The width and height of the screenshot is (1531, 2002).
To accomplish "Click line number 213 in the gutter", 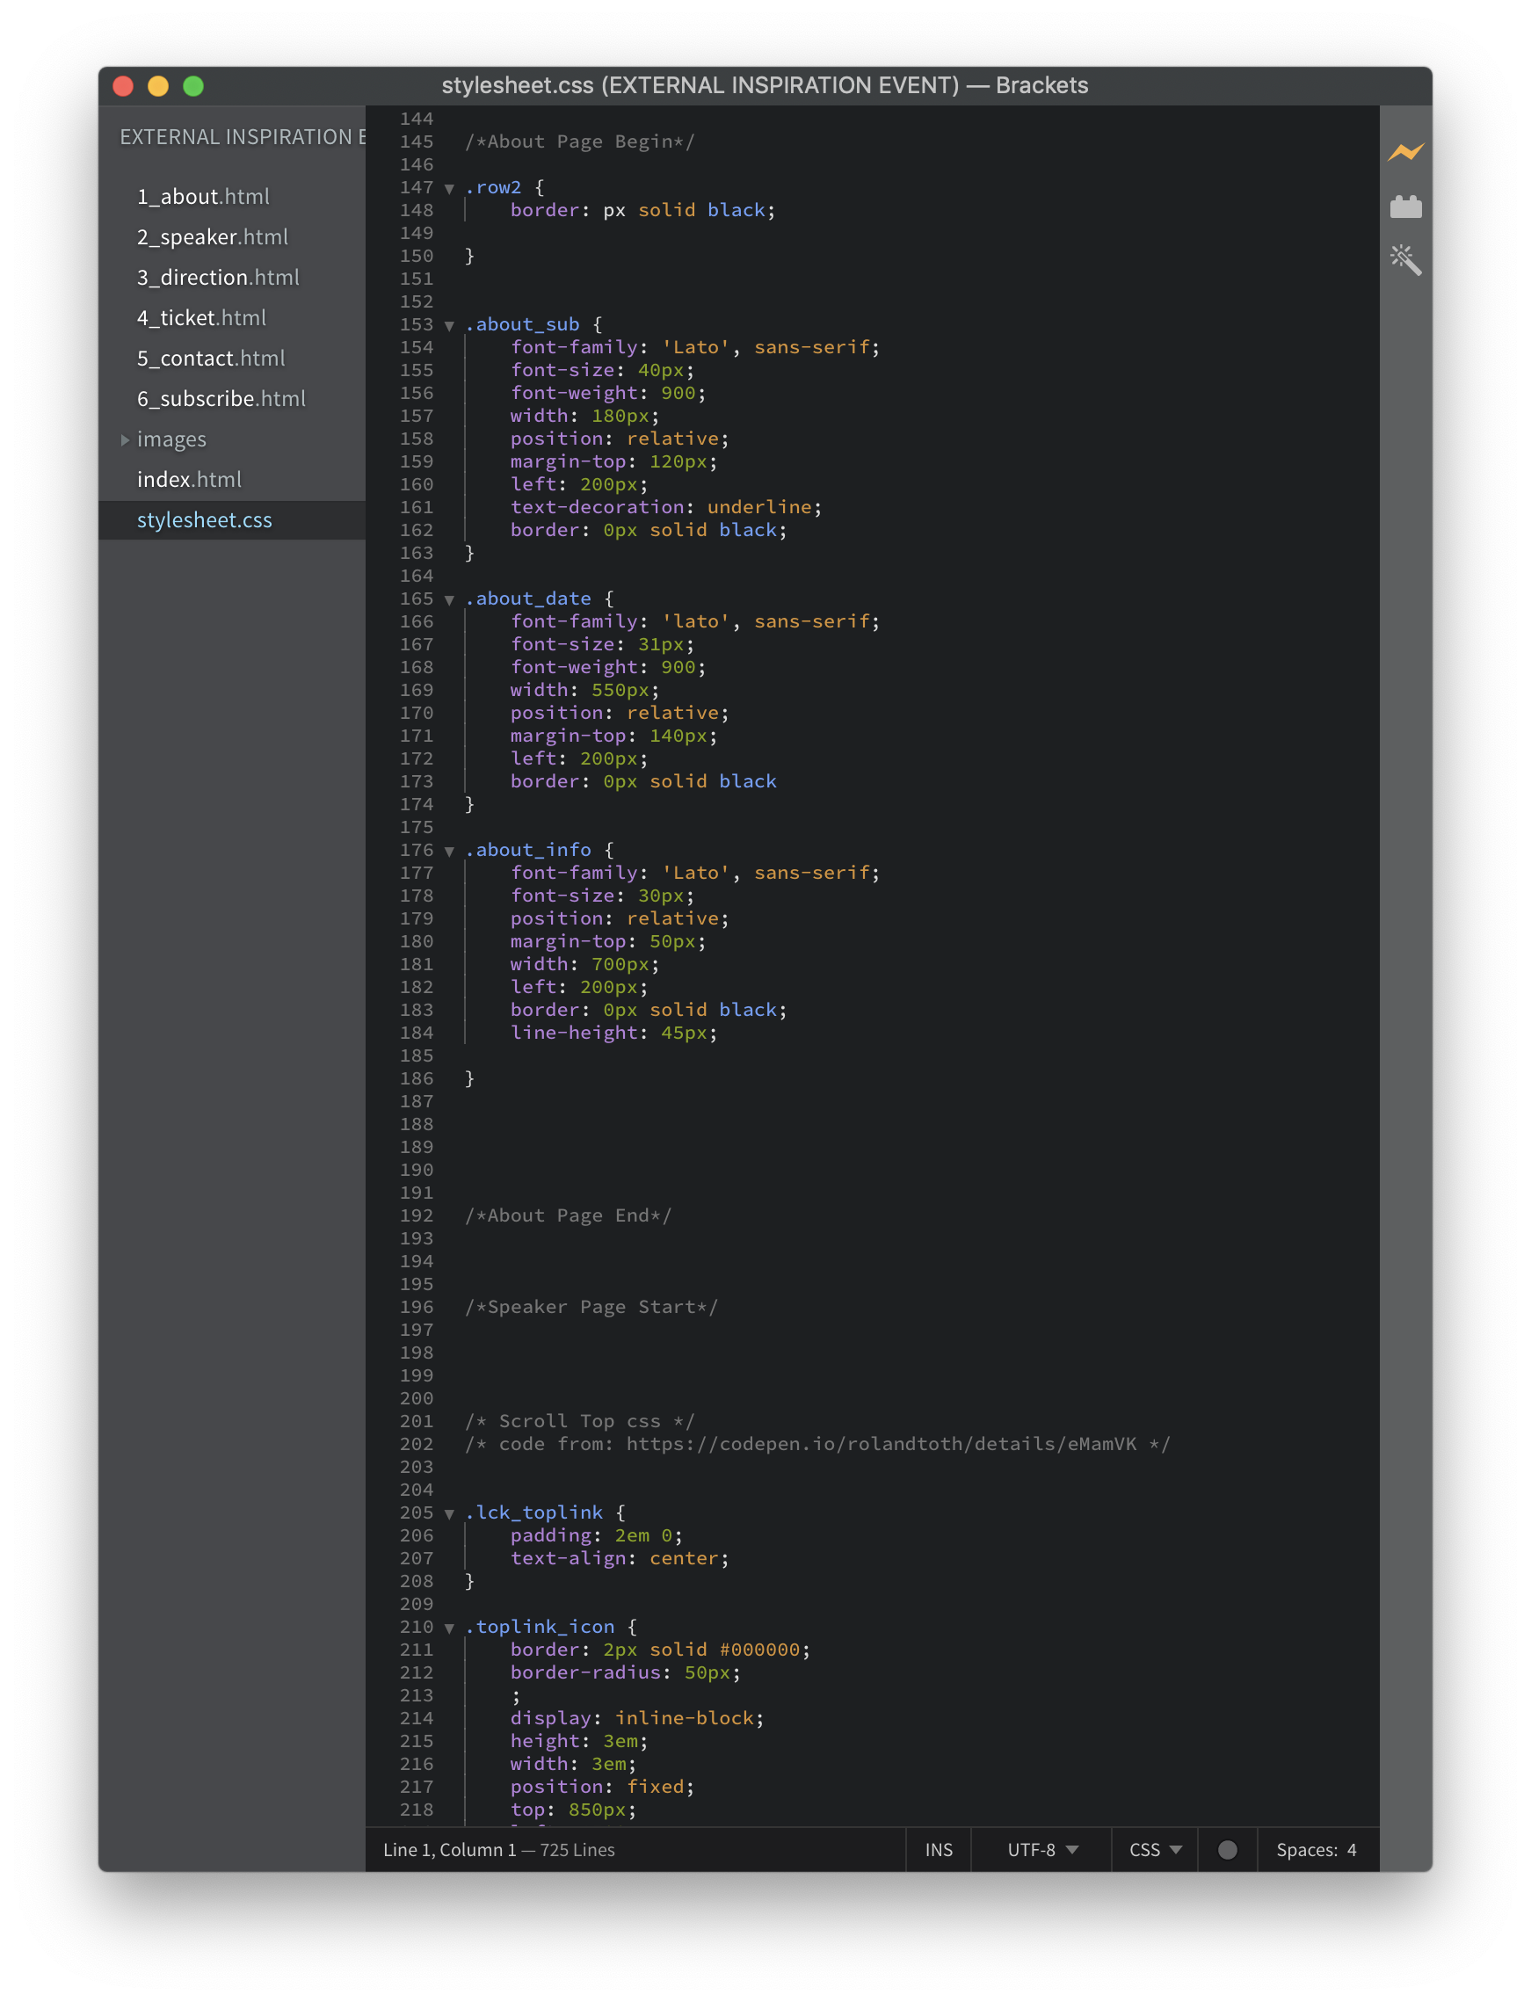I will pyautogui.click(x=417, y=1696).
